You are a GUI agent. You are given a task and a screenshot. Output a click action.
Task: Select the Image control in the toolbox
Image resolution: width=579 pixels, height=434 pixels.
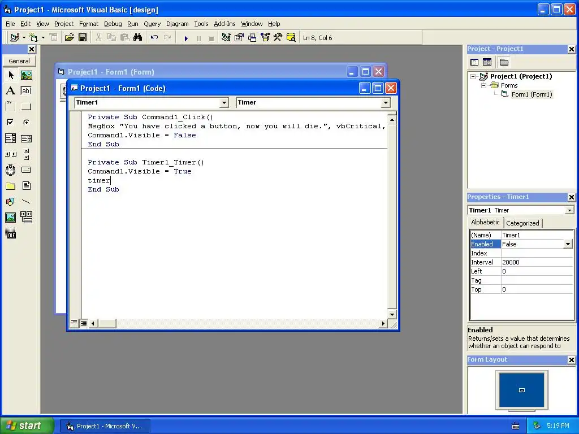(11, 218)
